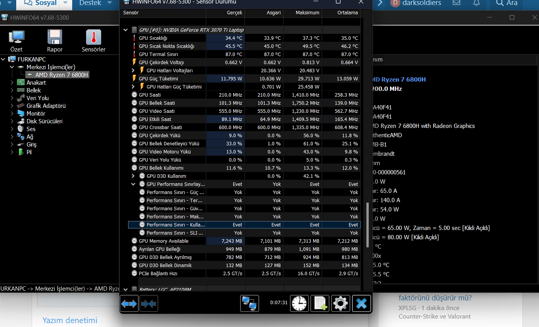539x327 pixels.
Task: Click the green Pil battery icon in tree
Action: 20,152
